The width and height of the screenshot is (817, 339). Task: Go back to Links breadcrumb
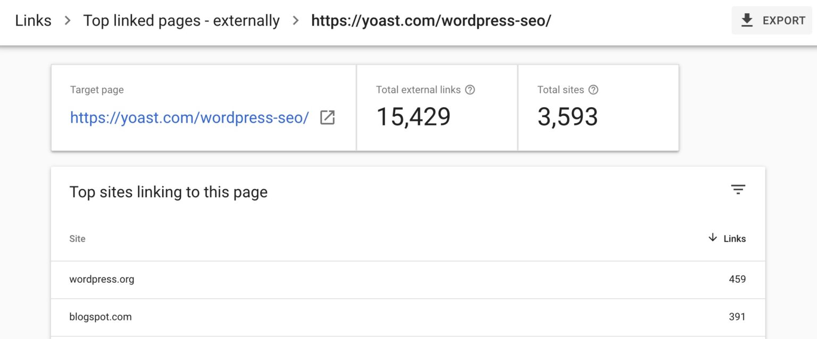point(34,21)
